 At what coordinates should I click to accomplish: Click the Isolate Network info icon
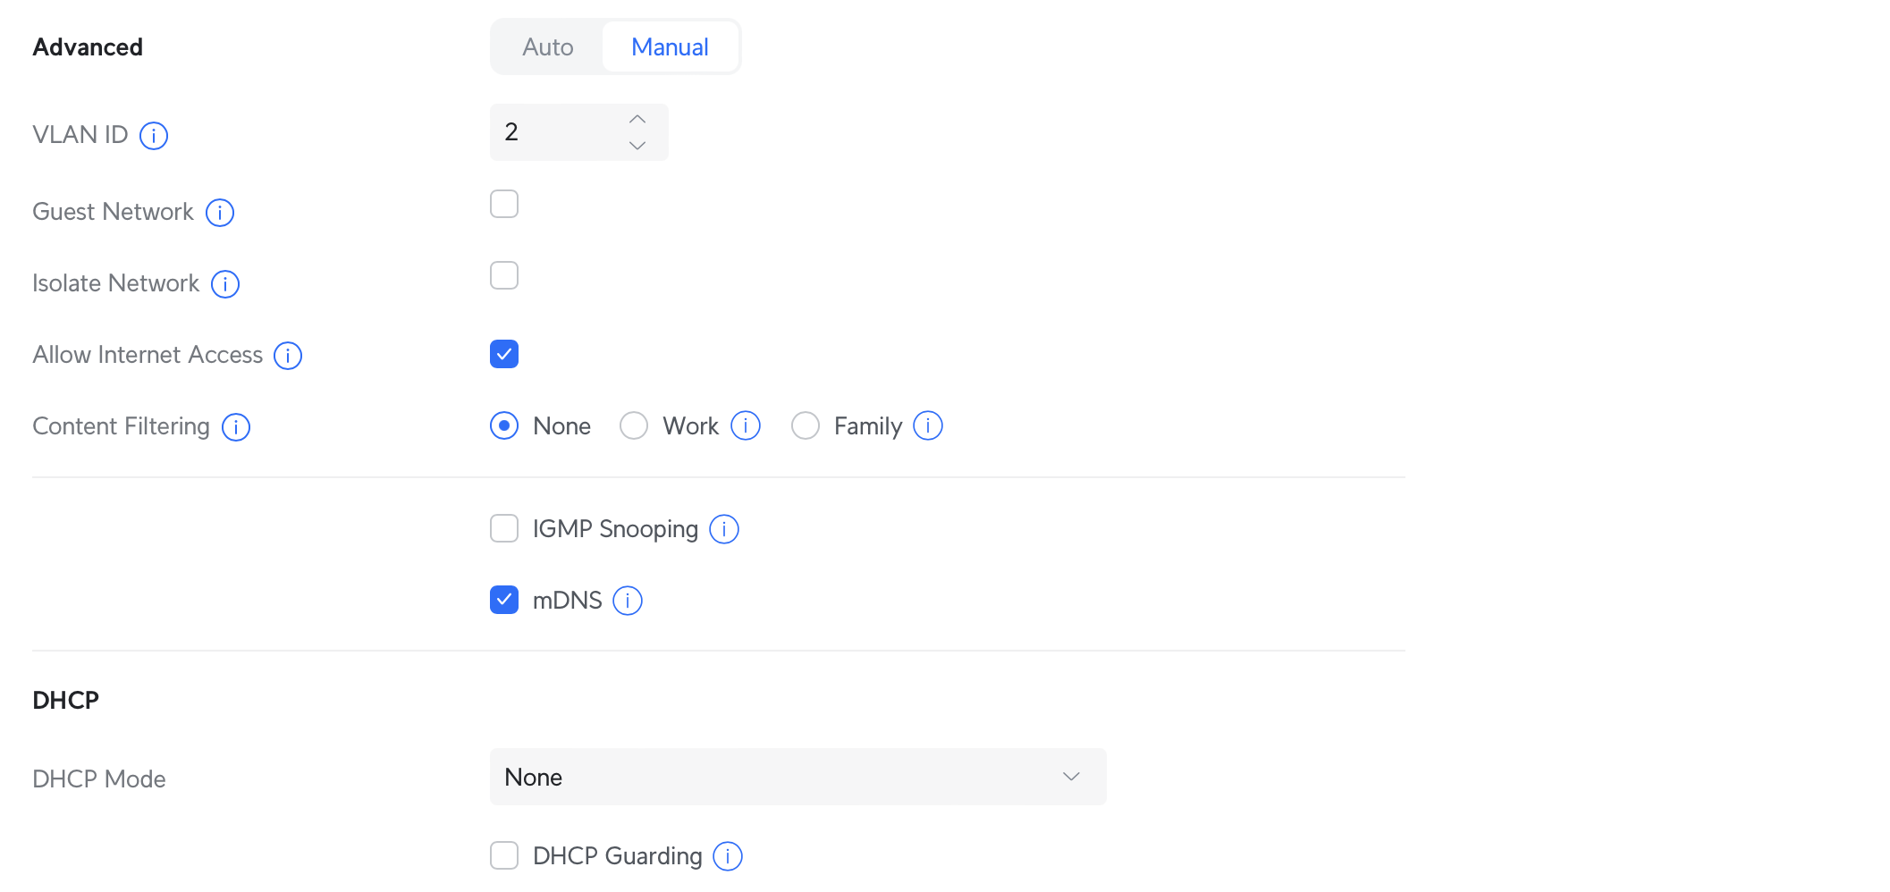point(225,284)
